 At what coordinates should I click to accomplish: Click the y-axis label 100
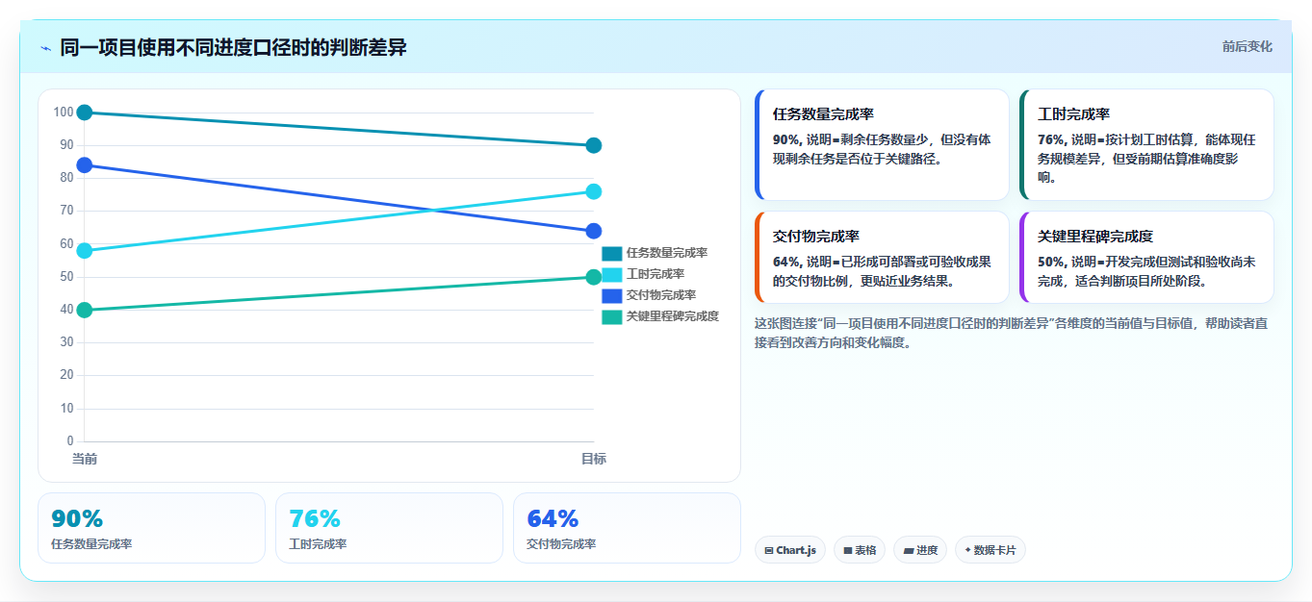64,113
